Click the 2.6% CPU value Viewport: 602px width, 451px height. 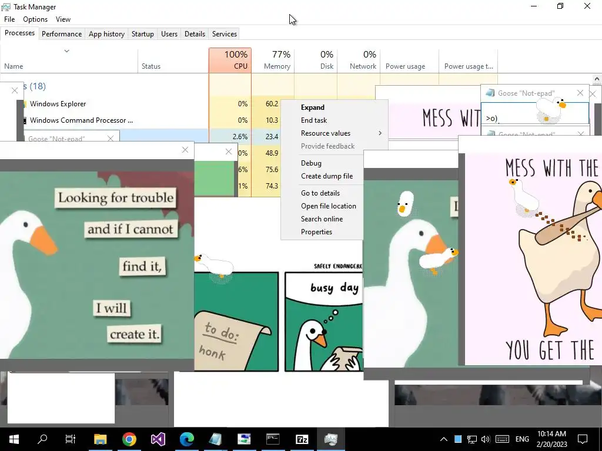[x=240, y=136]
